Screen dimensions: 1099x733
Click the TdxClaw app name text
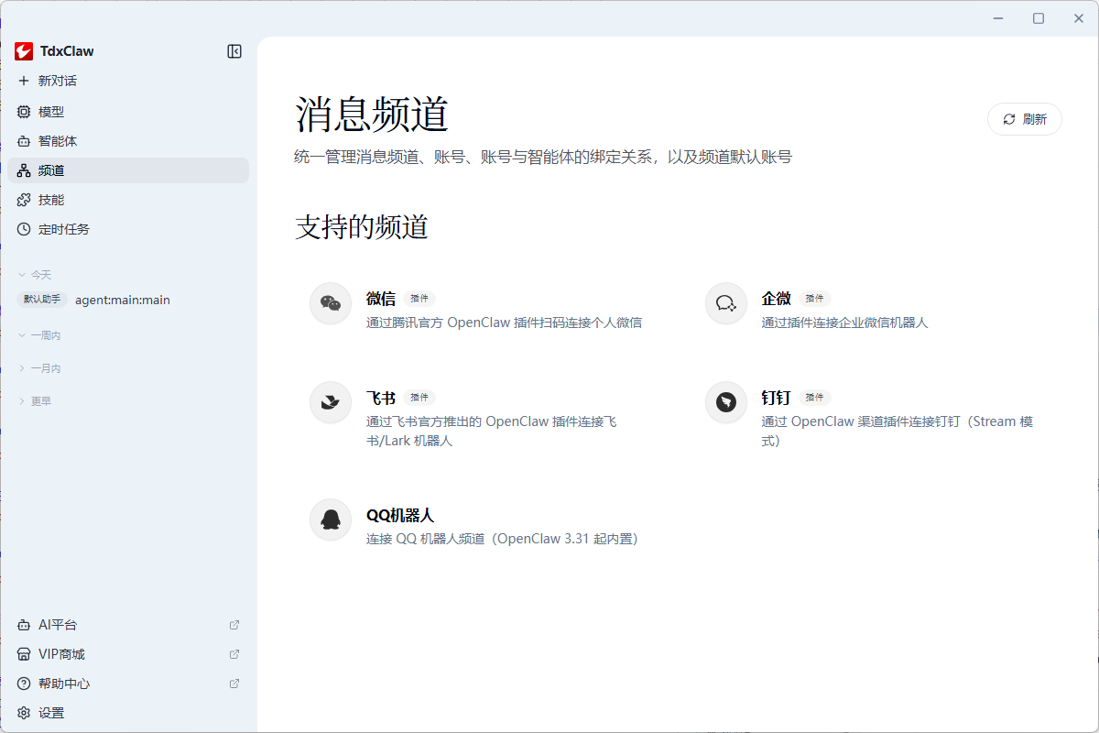[67, 51]
